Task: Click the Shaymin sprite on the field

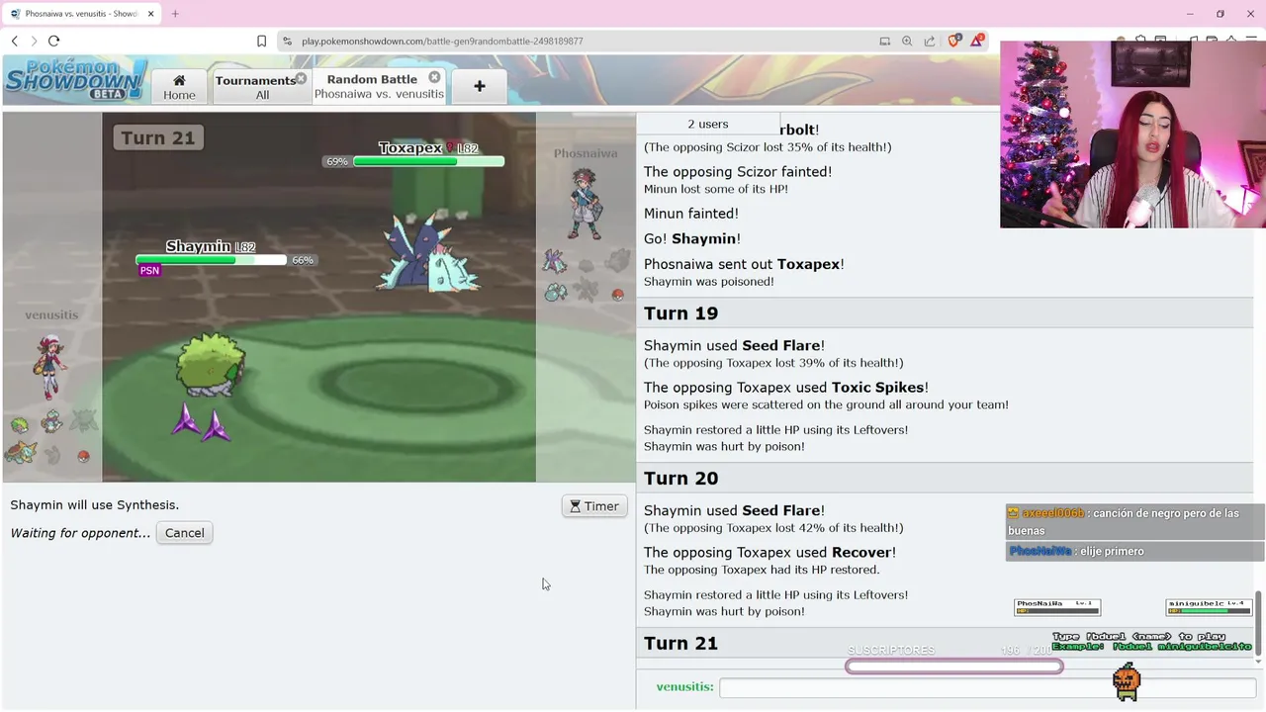Action: (210, 365)
